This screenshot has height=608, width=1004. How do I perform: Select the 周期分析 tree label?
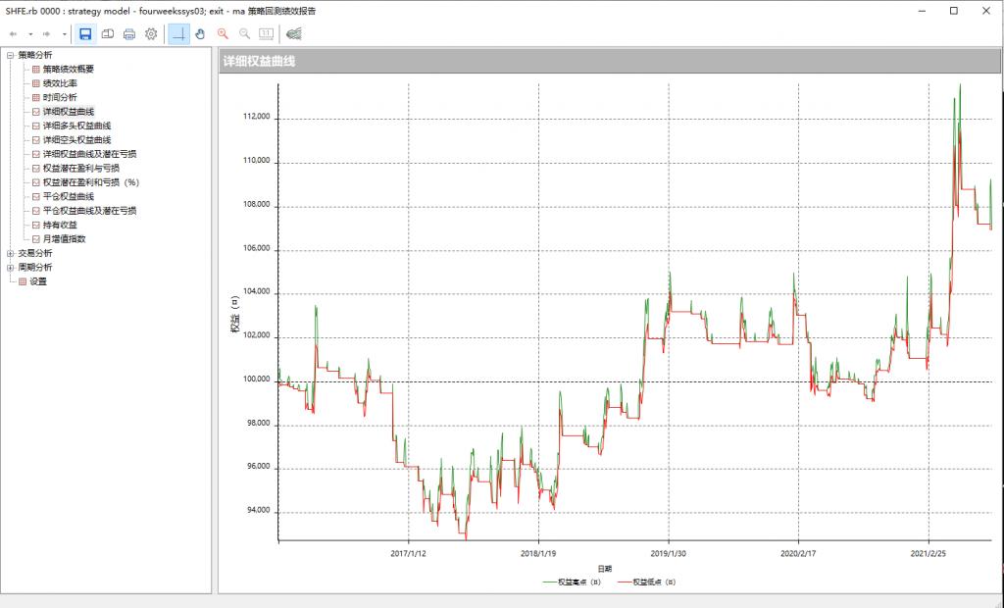coord(35,267)
